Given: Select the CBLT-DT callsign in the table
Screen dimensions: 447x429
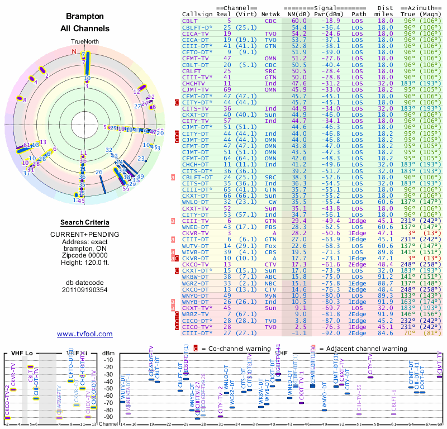Looking at the screenshot, I should (x=196, y=65).
